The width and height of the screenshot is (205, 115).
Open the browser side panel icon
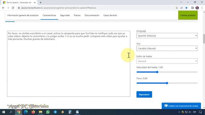pos(192,8)
